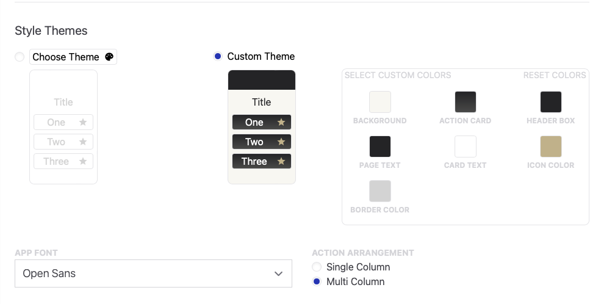Viewport: 601px width, 304px height.
Task: Open the App Font dropdown showing Open Sans
Action: click(153, 273)
